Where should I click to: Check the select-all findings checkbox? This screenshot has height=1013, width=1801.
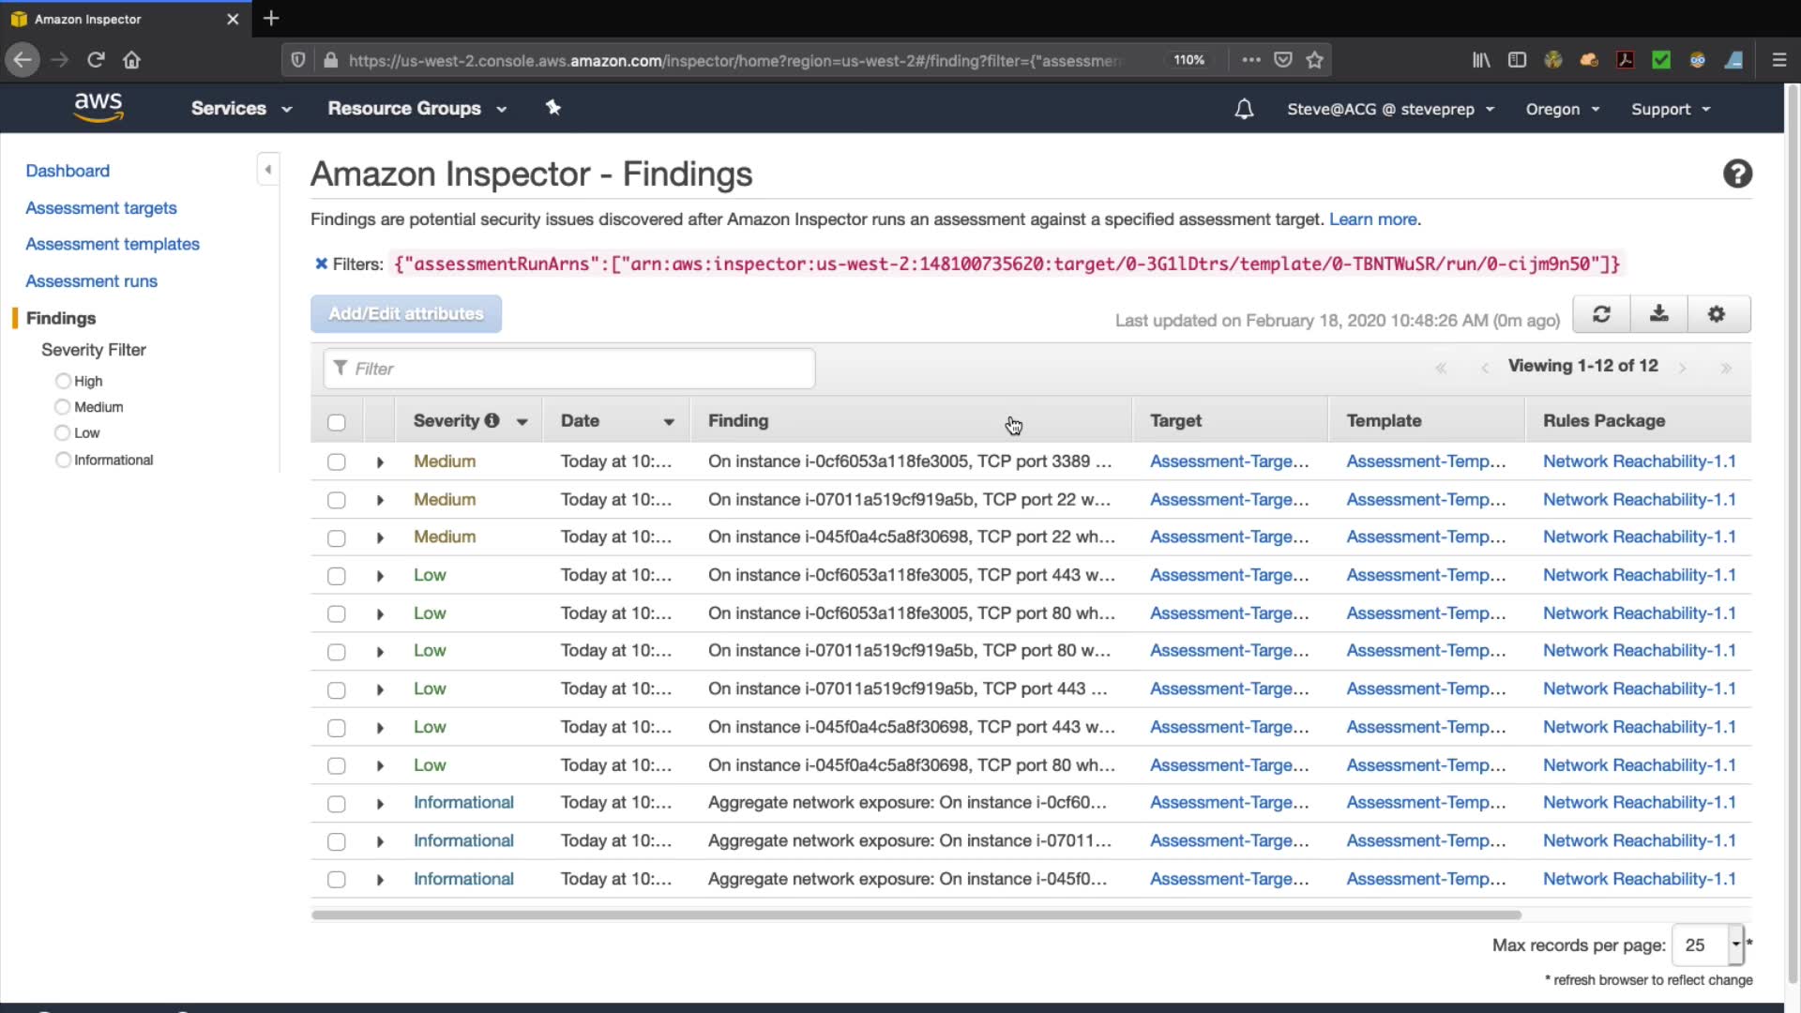336,422
